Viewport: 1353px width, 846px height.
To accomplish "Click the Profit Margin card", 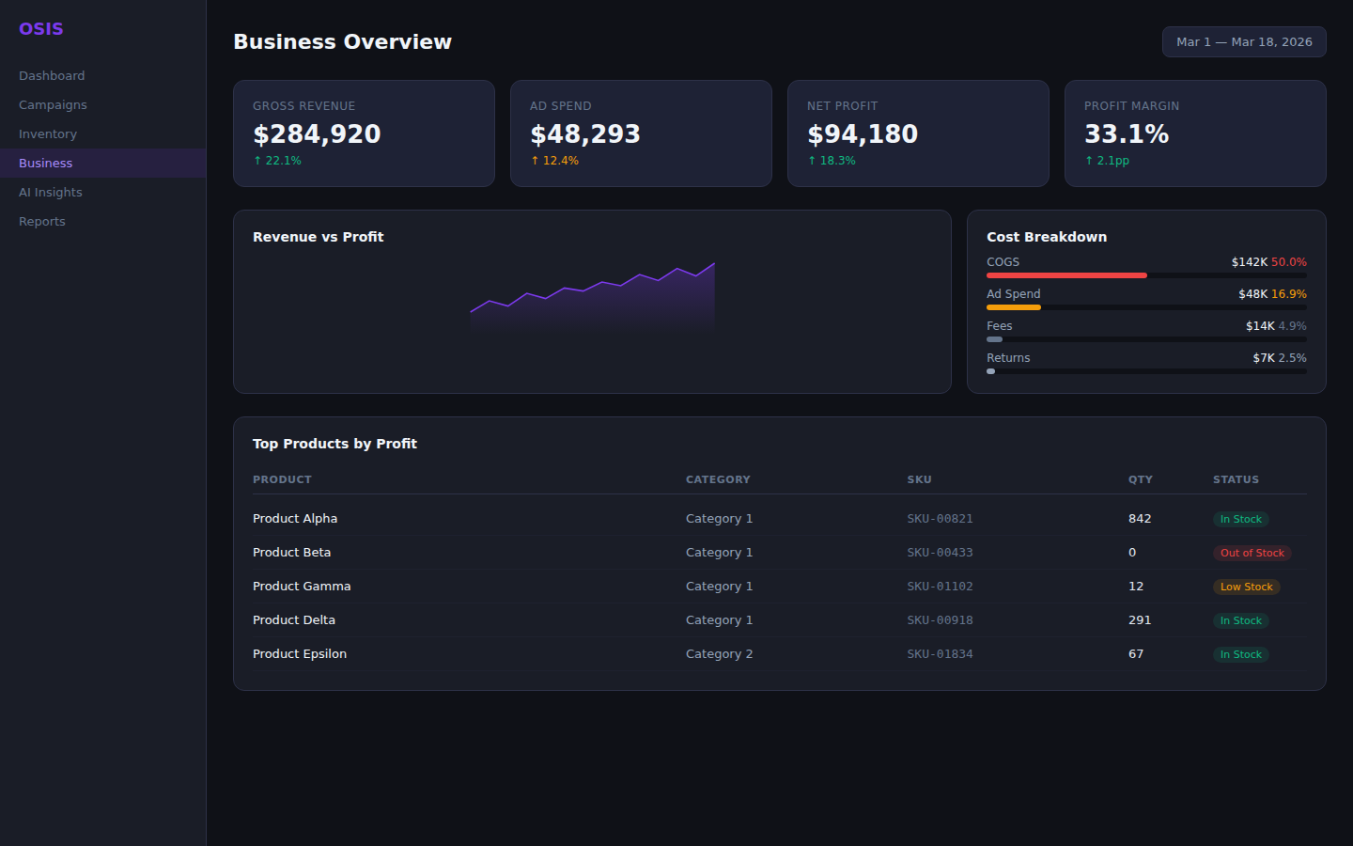I will tap(1194, 133).
